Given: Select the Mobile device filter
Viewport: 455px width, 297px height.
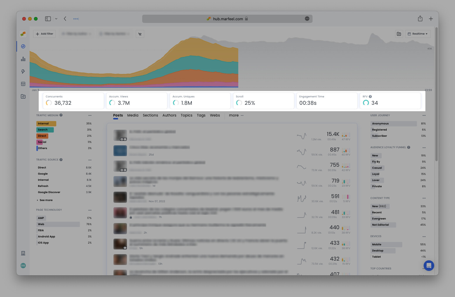Looking at the screenshot, I should tap(377, 244).
